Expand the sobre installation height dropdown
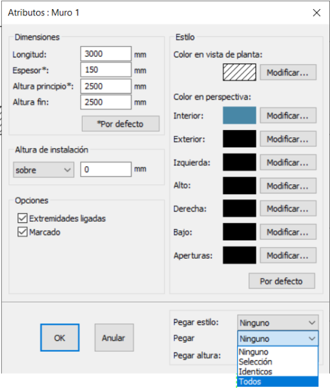Screen dimensions: 330x388 (x=43, y=170)
